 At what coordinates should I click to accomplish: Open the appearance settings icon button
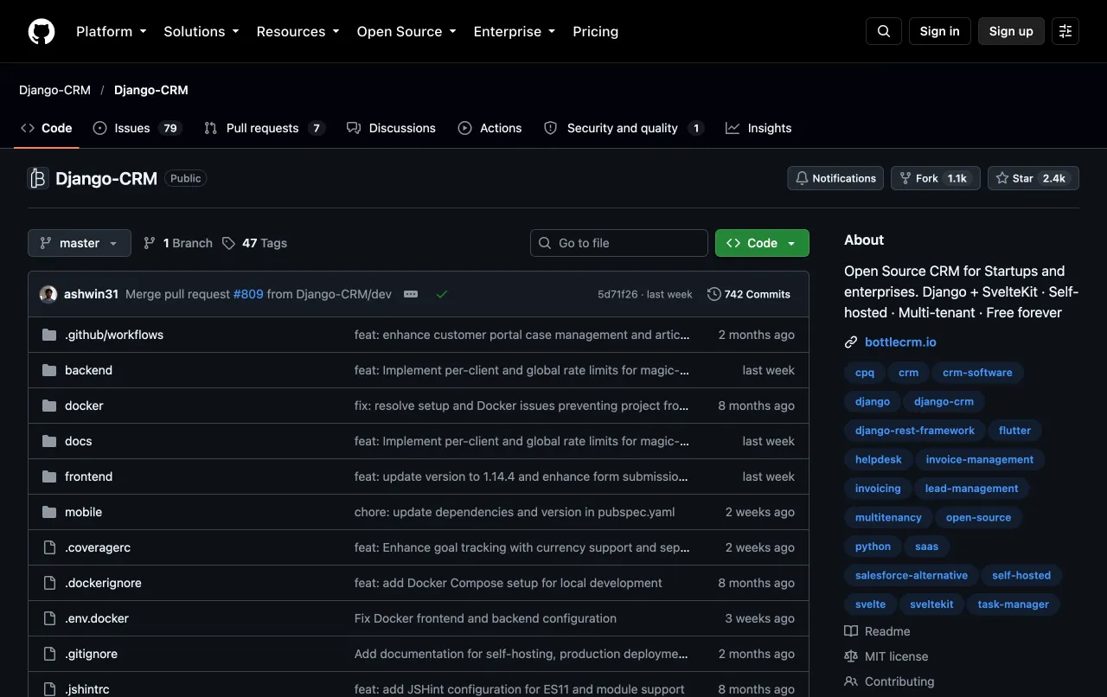[x=1065, y=31]
